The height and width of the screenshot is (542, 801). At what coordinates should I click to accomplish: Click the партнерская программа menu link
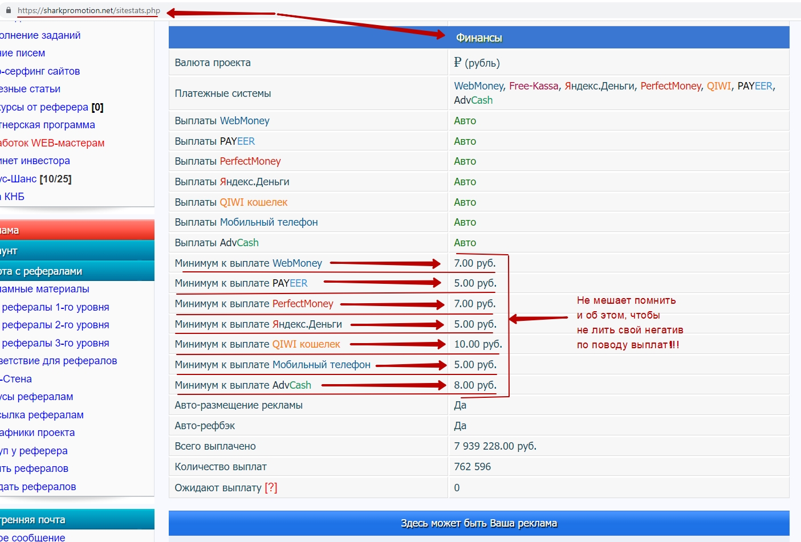tap(48, 125)
